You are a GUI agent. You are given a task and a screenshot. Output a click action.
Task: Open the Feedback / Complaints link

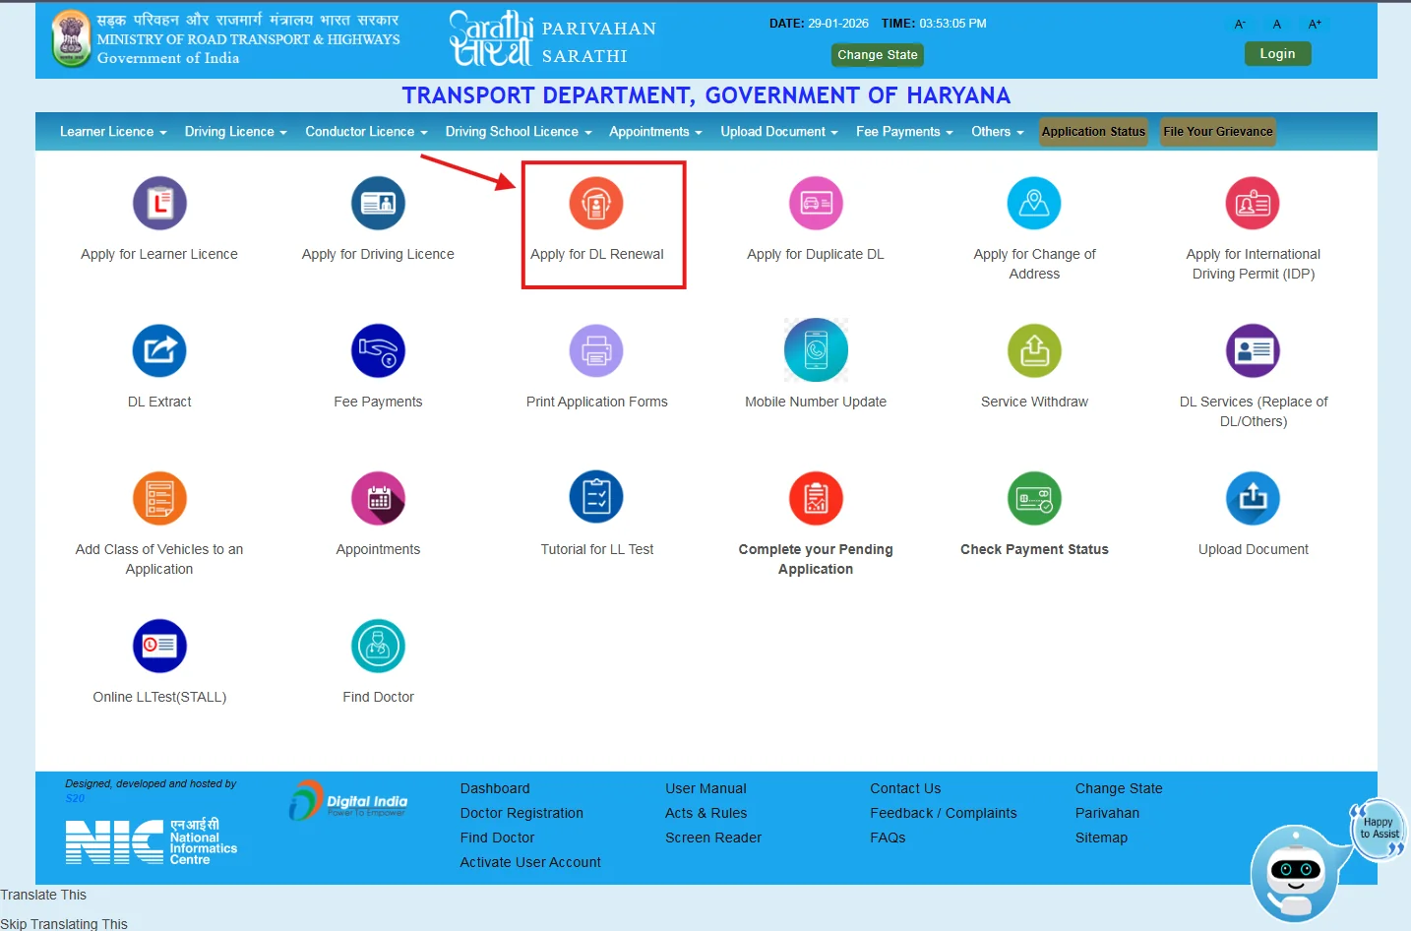point(942,813)
